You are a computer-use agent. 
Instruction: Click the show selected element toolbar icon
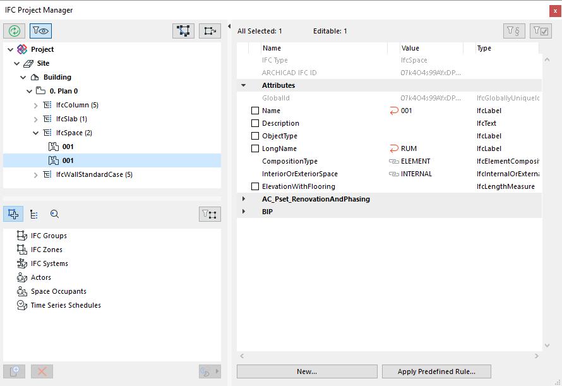210,31
